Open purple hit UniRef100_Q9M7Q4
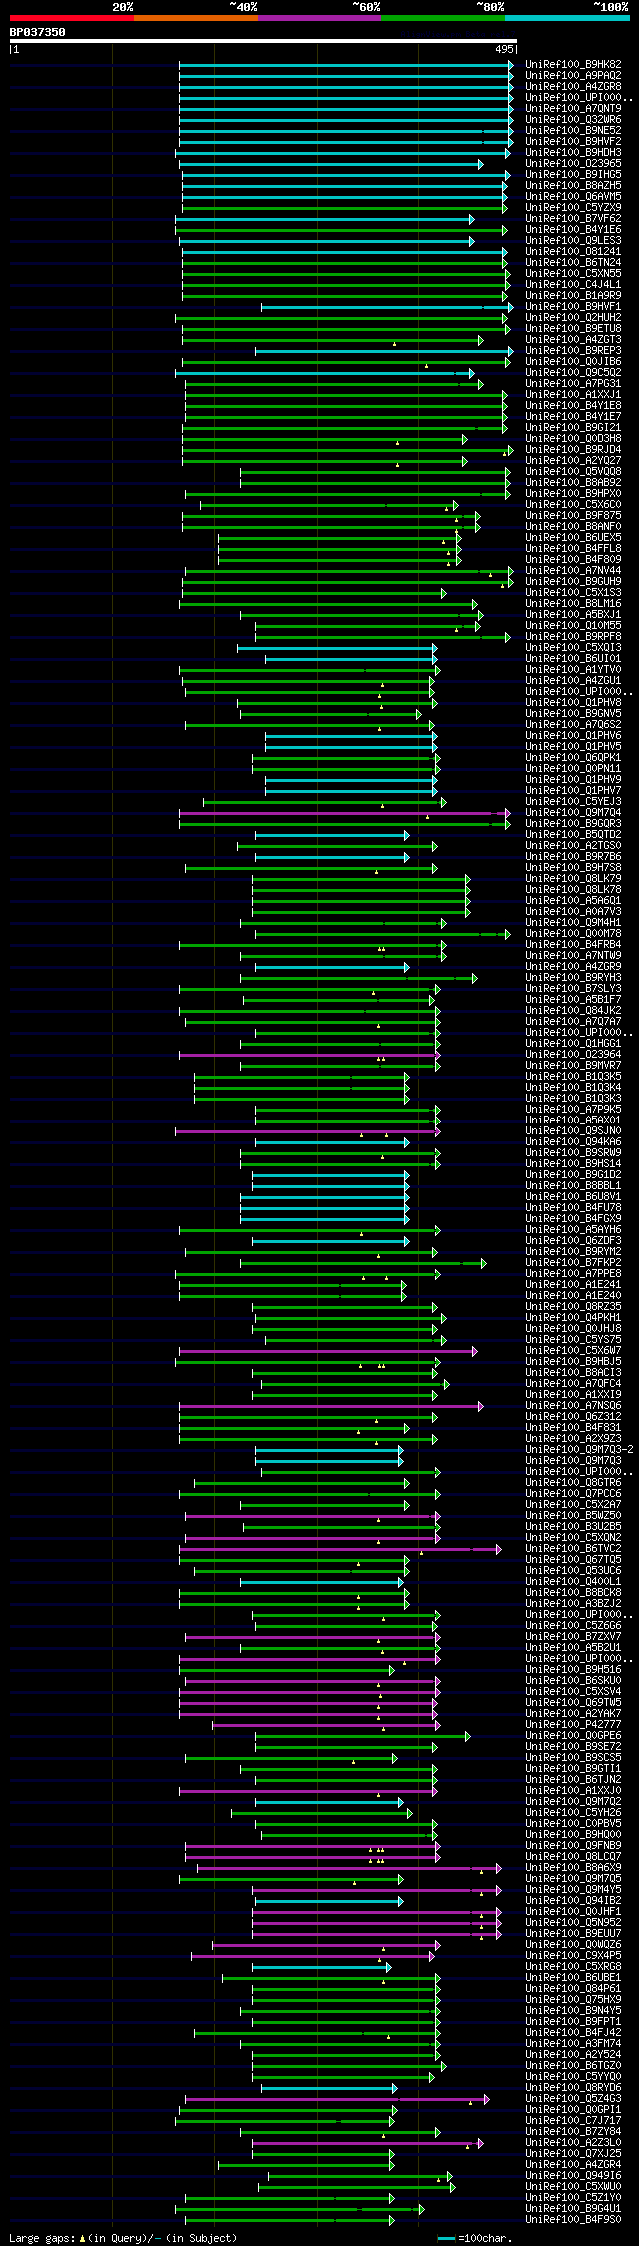Viewport: 639px width, 2246px height. coord(573,812)
